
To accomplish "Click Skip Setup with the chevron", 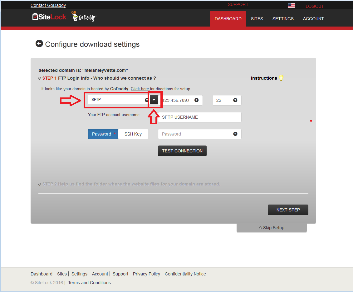I will [x=272, y=228].
